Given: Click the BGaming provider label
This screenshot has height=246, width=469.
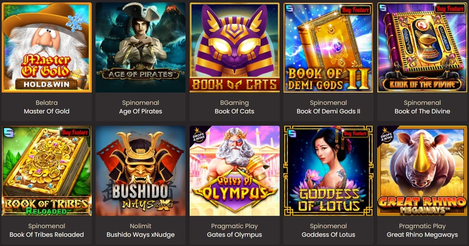Looking at the screenshot, I should [x=234, y=103].
